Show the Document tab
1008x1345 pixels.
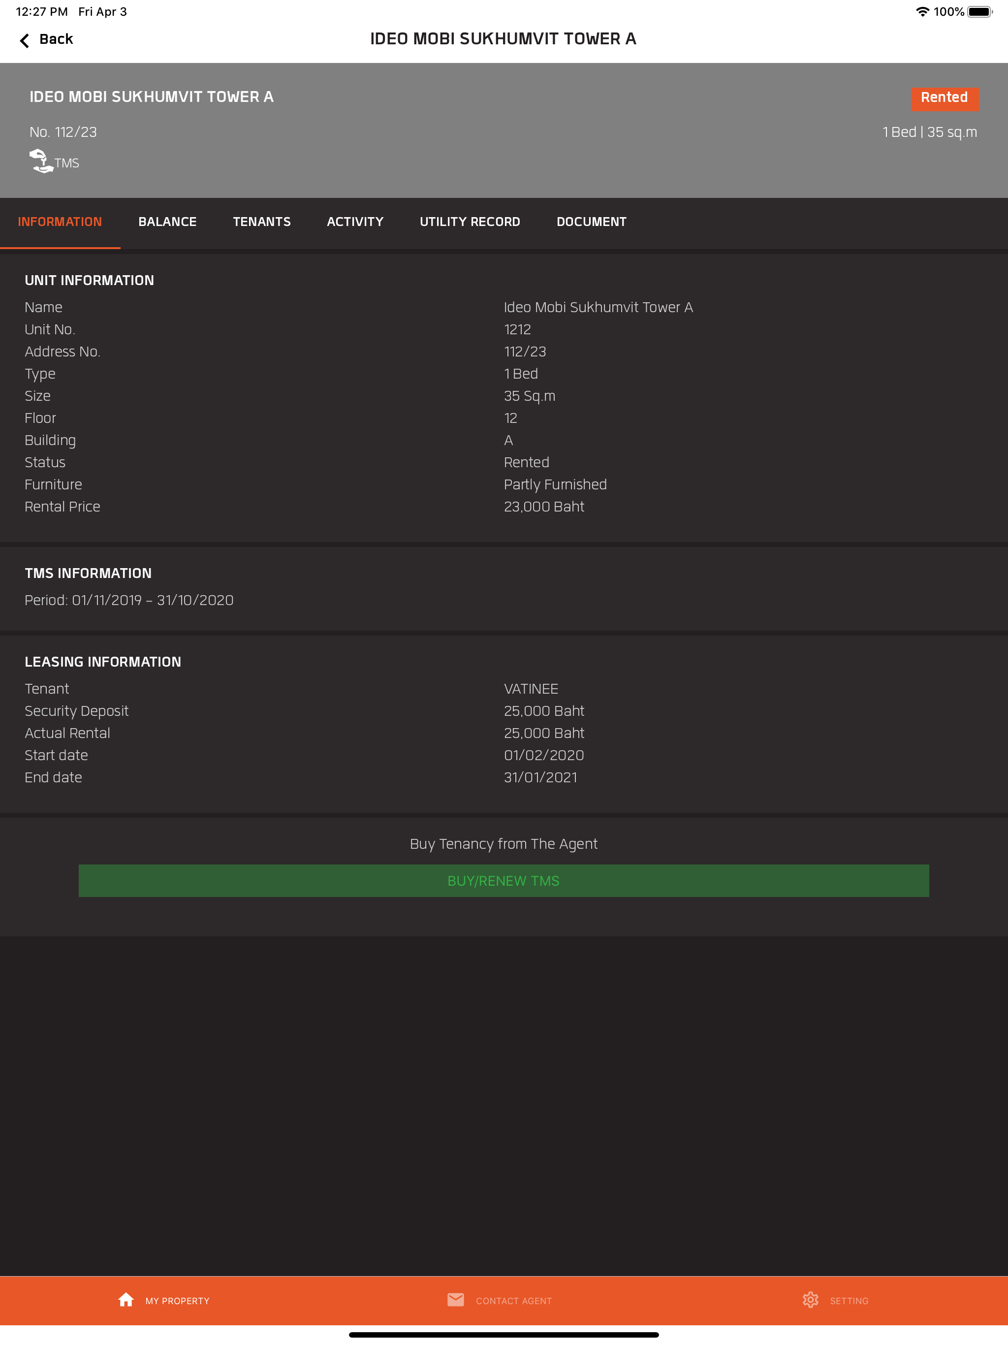pos(592,222)
